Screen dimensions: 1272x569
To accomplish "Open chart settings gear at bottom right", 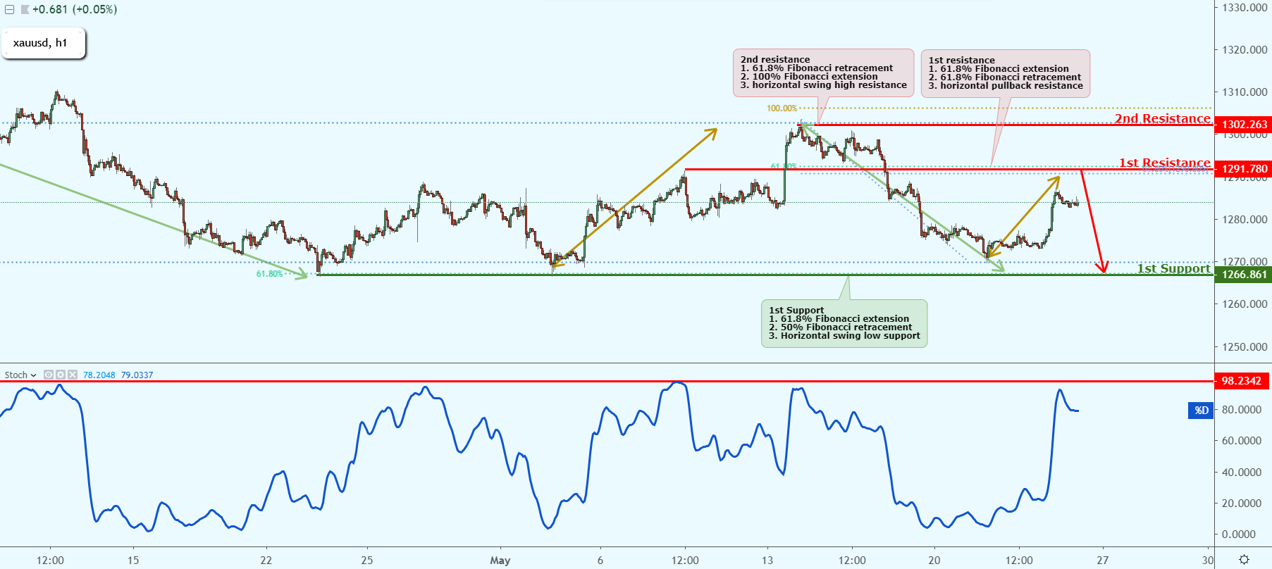I will click(x=1244, y=560).
